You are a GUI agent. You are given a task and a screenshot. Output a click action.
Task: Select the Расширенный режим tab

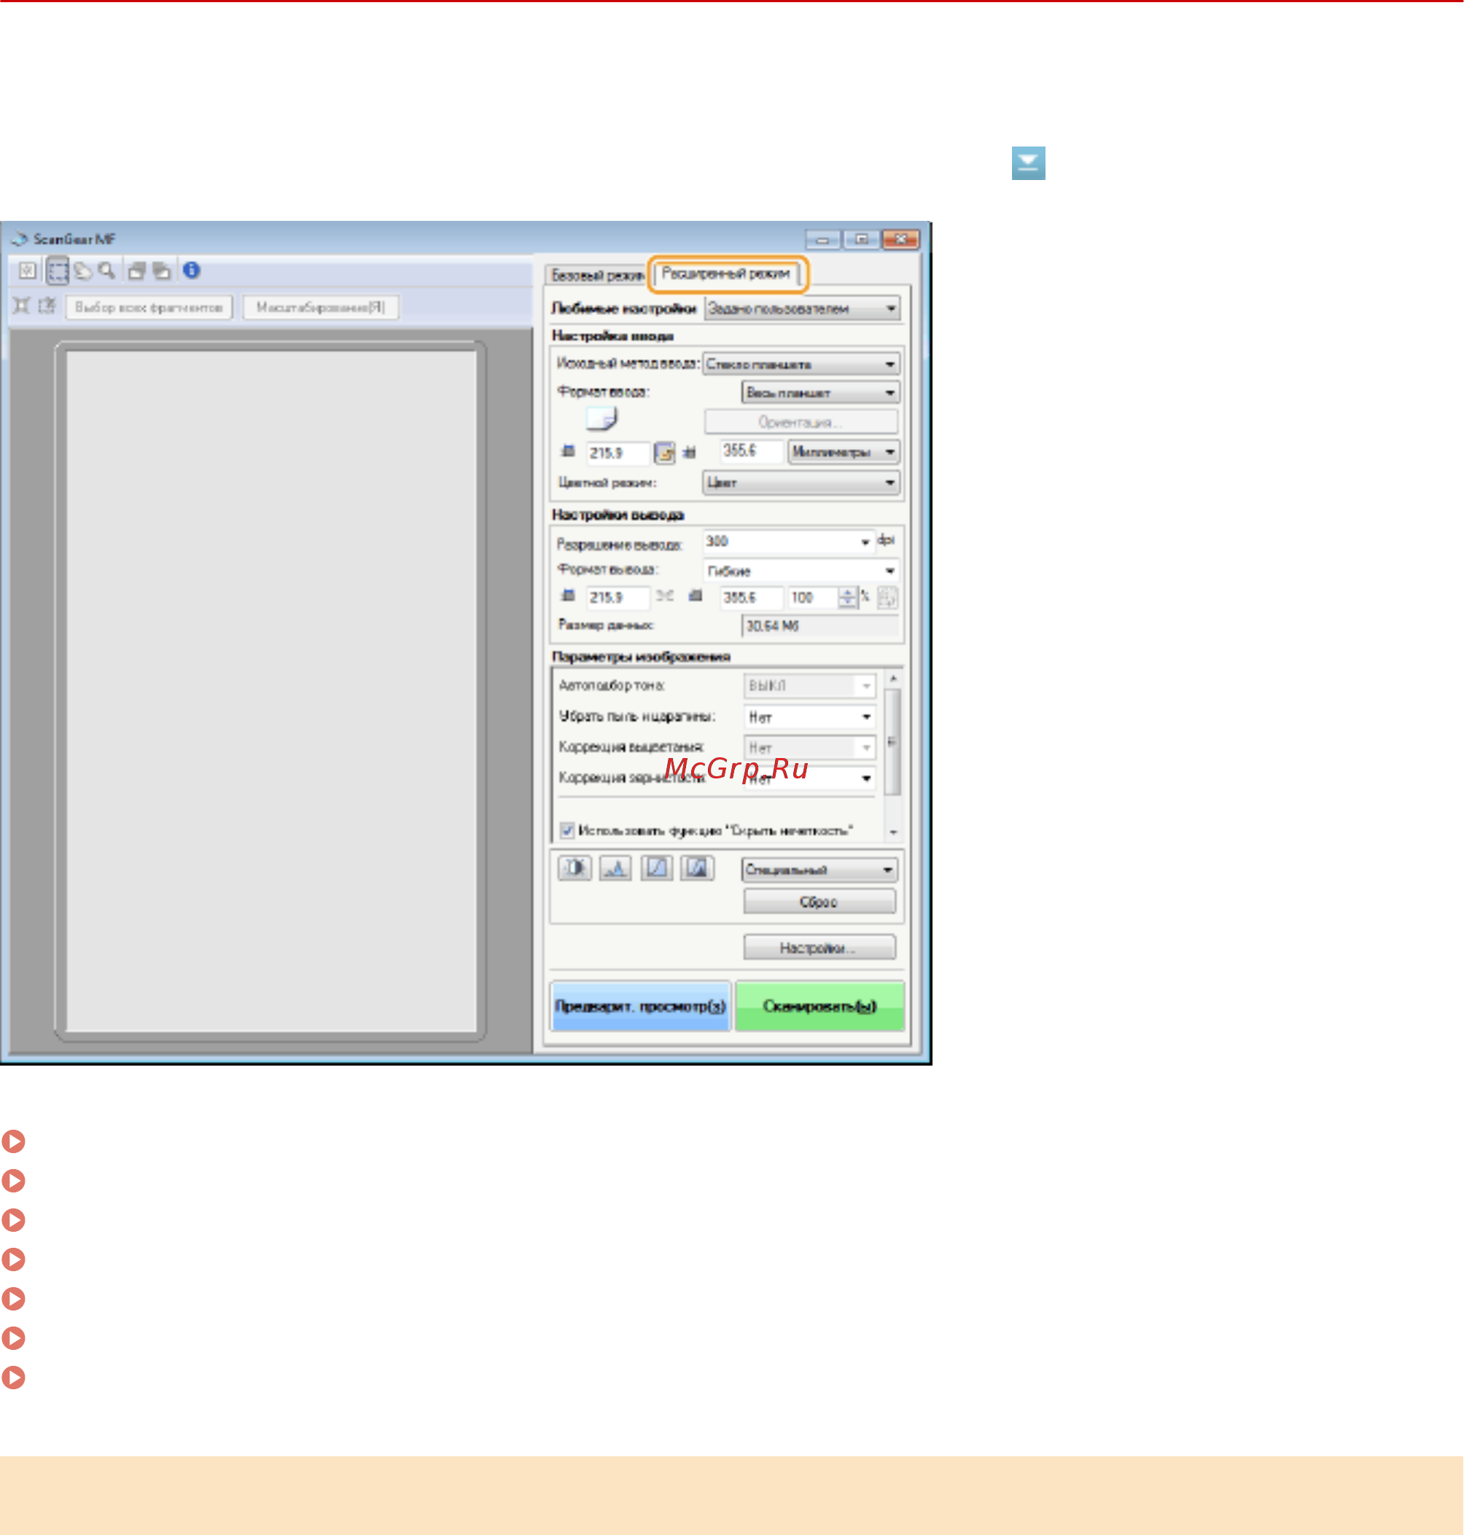coord(725,274)
